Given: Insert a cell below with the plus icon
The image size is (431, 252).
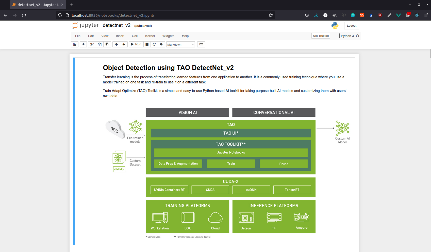Looking at the screenshot, I should (83, 44).
